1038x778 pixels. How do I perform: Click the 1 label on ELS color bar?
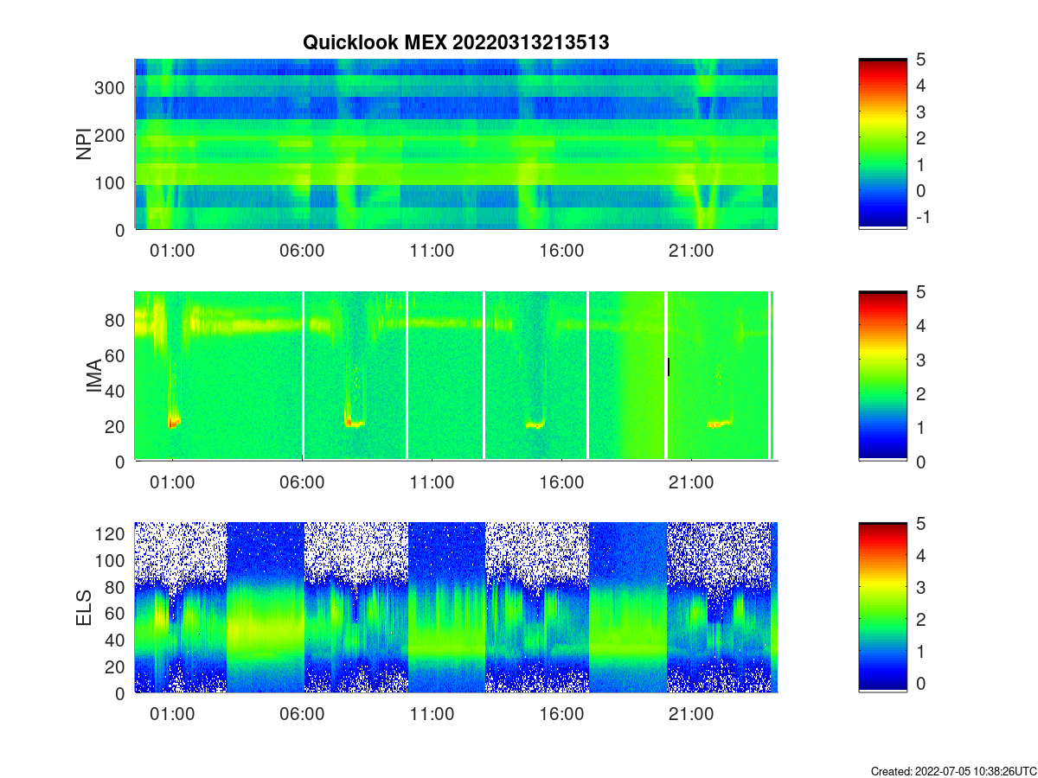tap(922, 651)
